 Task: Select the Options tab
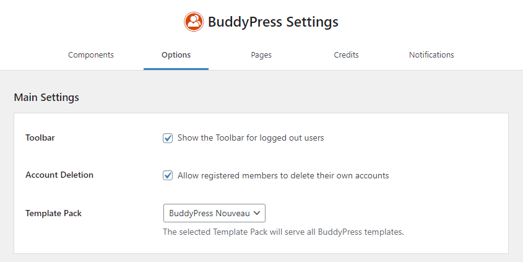[176, 55]
